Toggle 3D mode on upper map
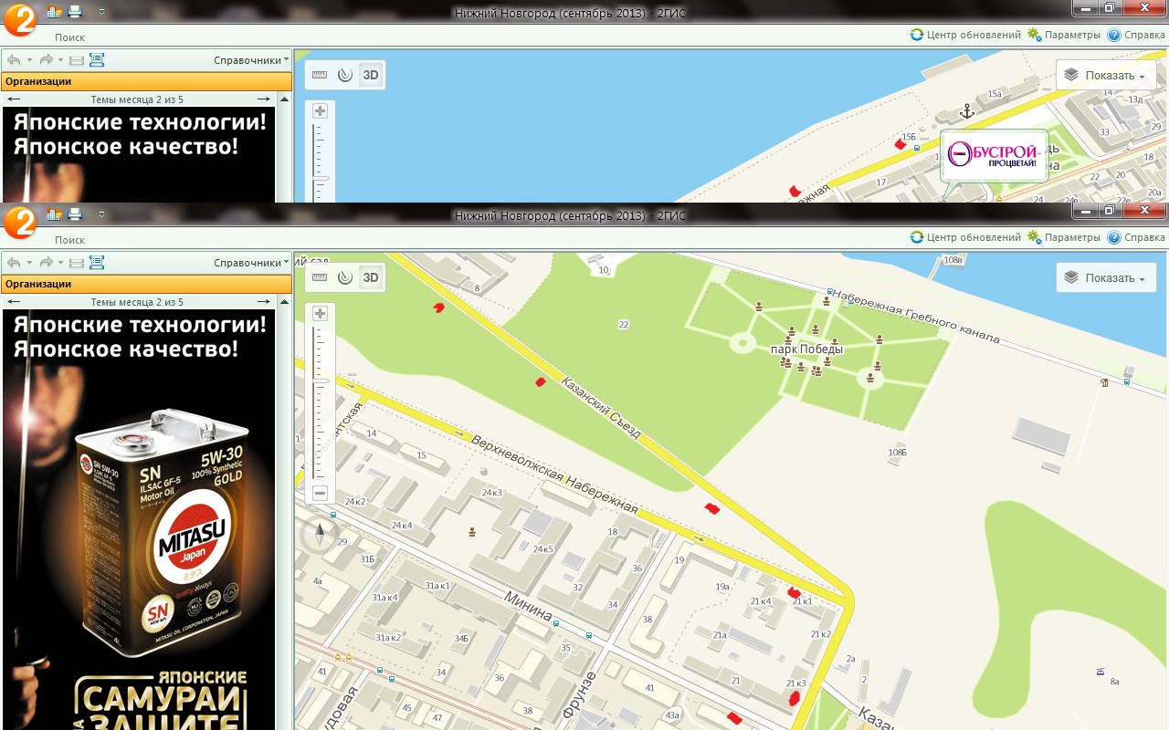Viewport: 1169px width, 730px height. pyautogui.click(x=370, y=75)
